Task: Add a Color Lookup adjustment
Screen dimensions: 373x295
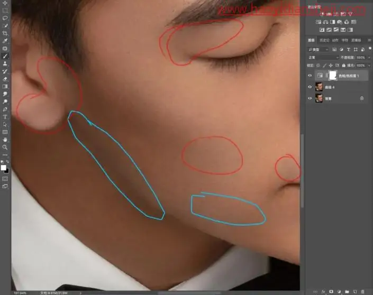Action: (354, 22)
